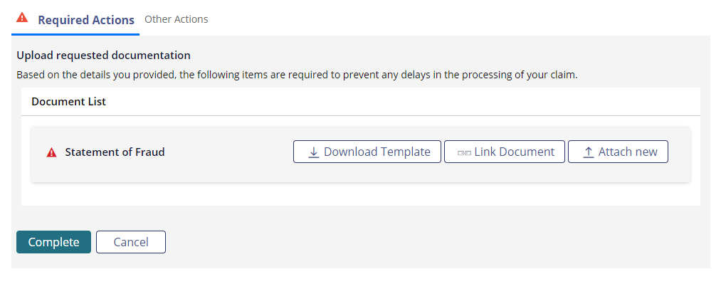Screen dimensions: 721x284
Task: Dismiss the form using Cancel
Action: click(131, 242)
